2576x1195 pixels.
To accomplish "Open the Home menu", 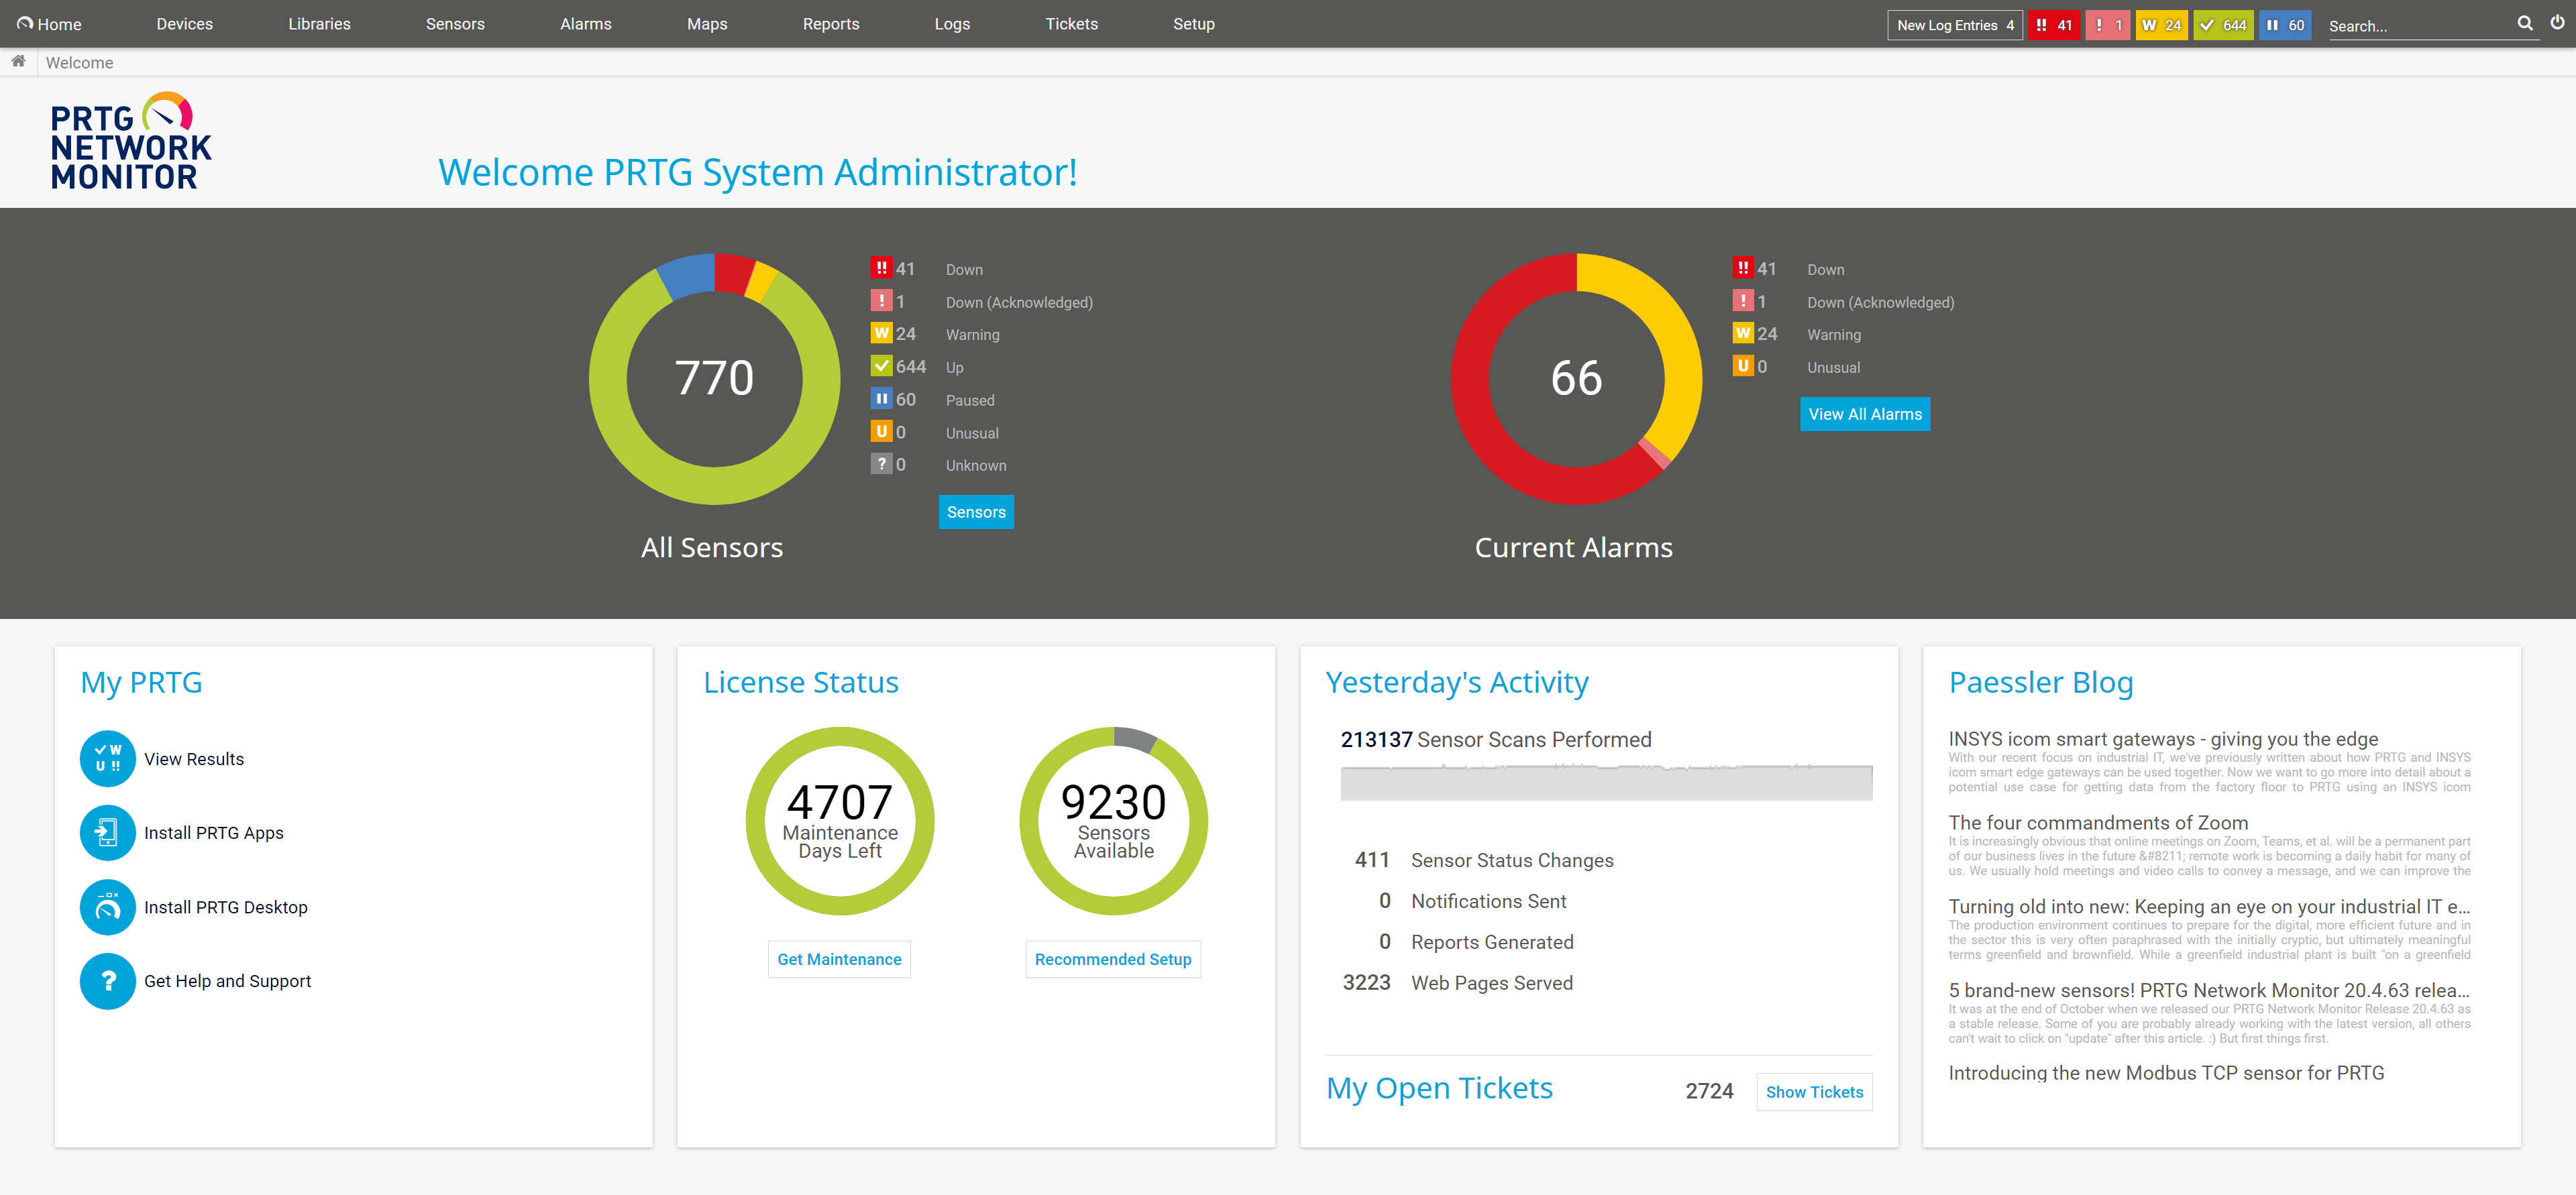I will pyautogui.click(x=49, y=24).
